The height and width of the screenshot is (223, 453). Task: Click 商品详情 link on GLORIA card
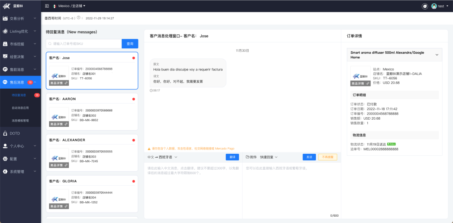point(59,206)
